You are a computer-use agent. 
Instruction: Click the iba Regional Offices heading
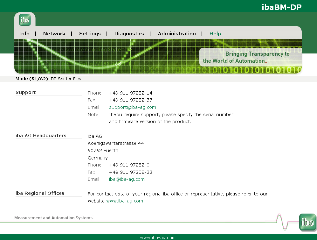40,193
